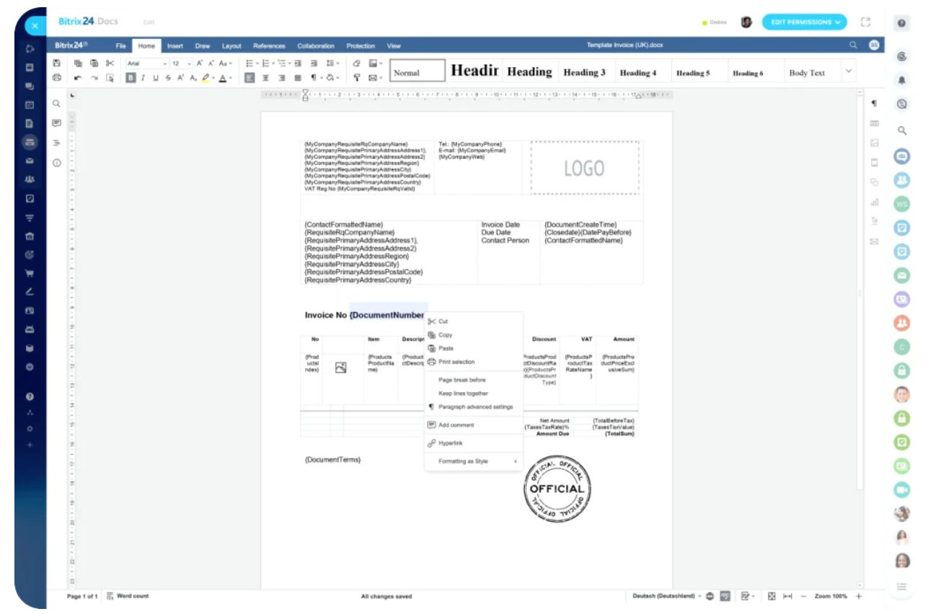Open paragraph settings in right sidebar
The width and height of the screenshot is (946, 614).
tap(874, 104)
